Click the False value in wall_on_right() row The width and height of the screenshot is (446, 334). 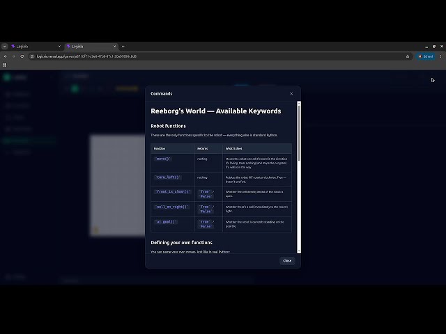tap(206, 212)
